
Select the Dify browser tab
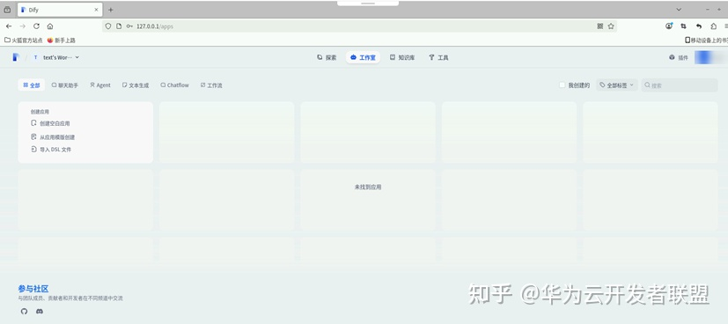(60, 10)
